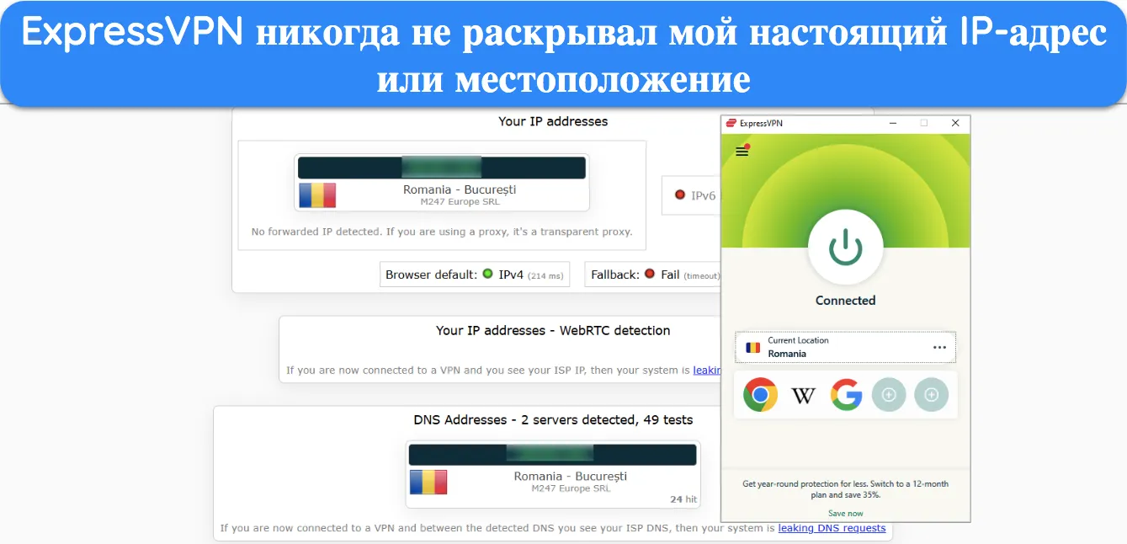Add a shortcut using second plus icon
The image size is (1127, 544).
click(931, 394)
